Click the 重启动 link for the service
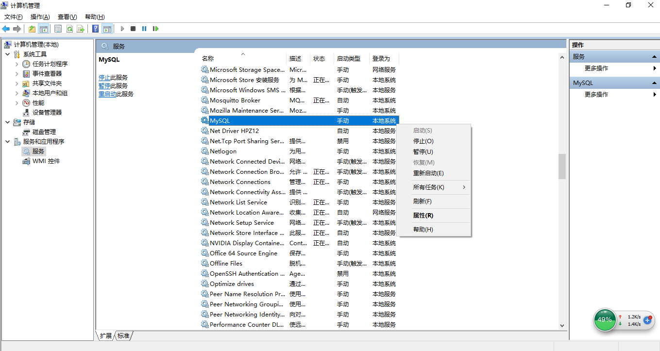Screen dimensions: 660x351 click(107, 94)
